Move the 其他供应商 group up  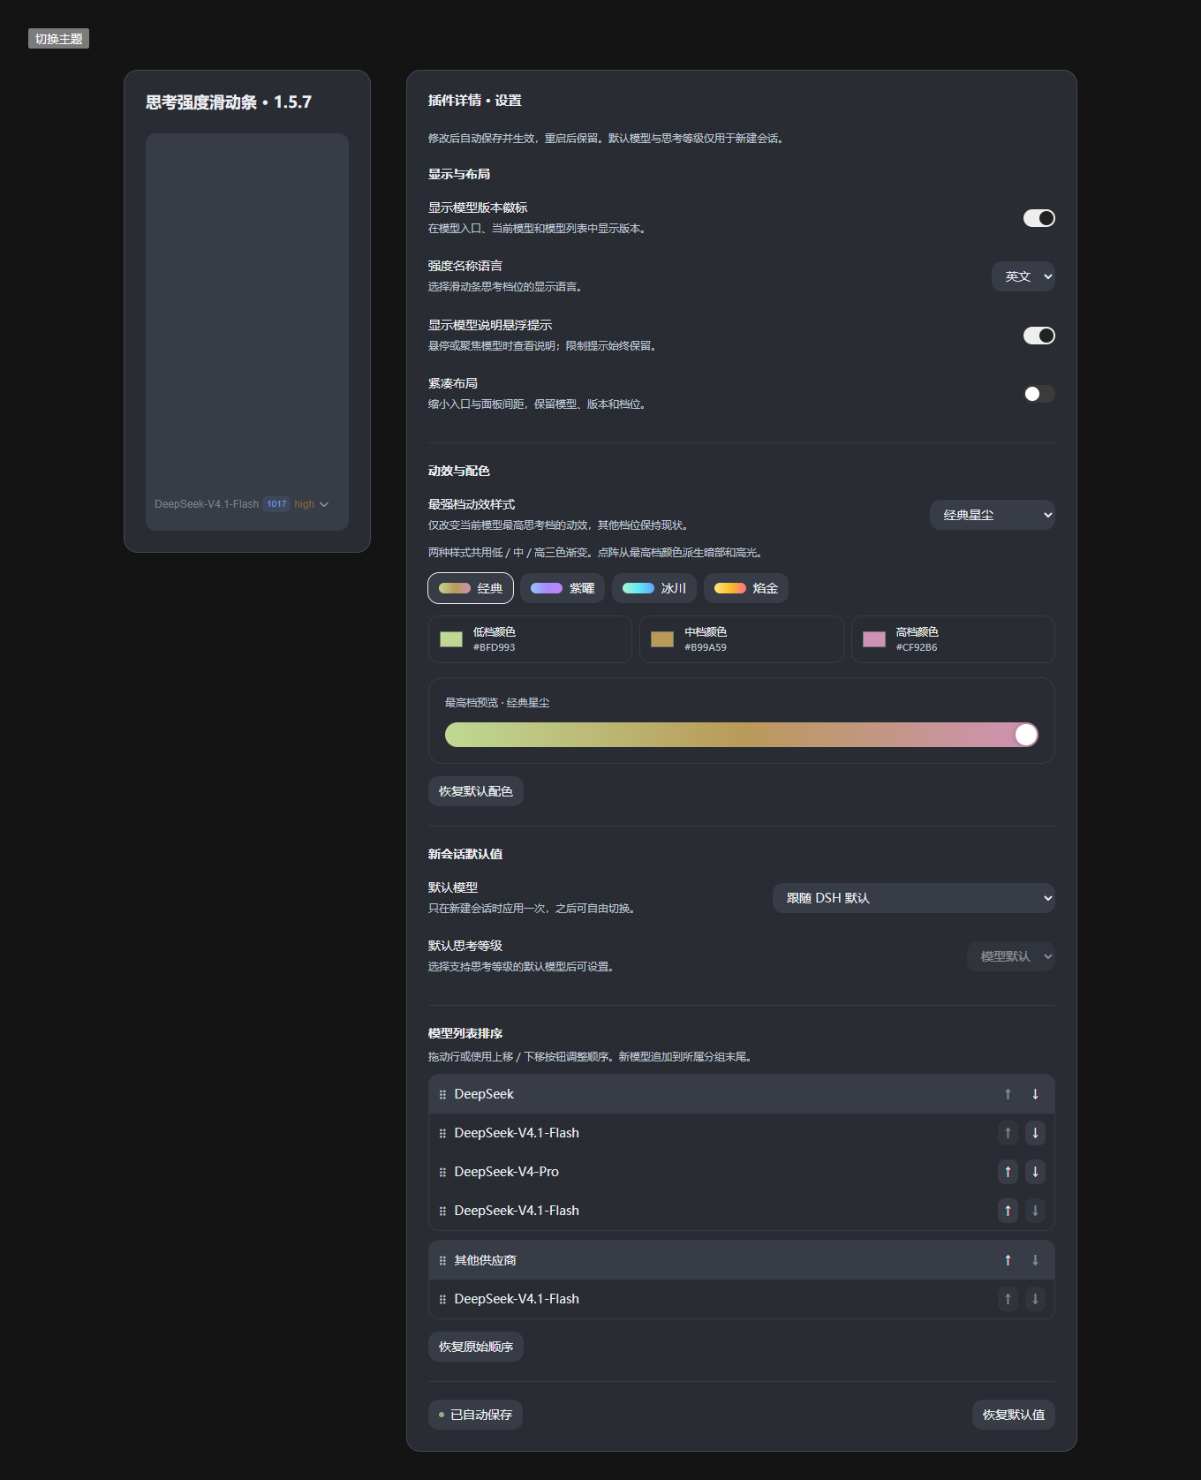tap(1008, 1260)
